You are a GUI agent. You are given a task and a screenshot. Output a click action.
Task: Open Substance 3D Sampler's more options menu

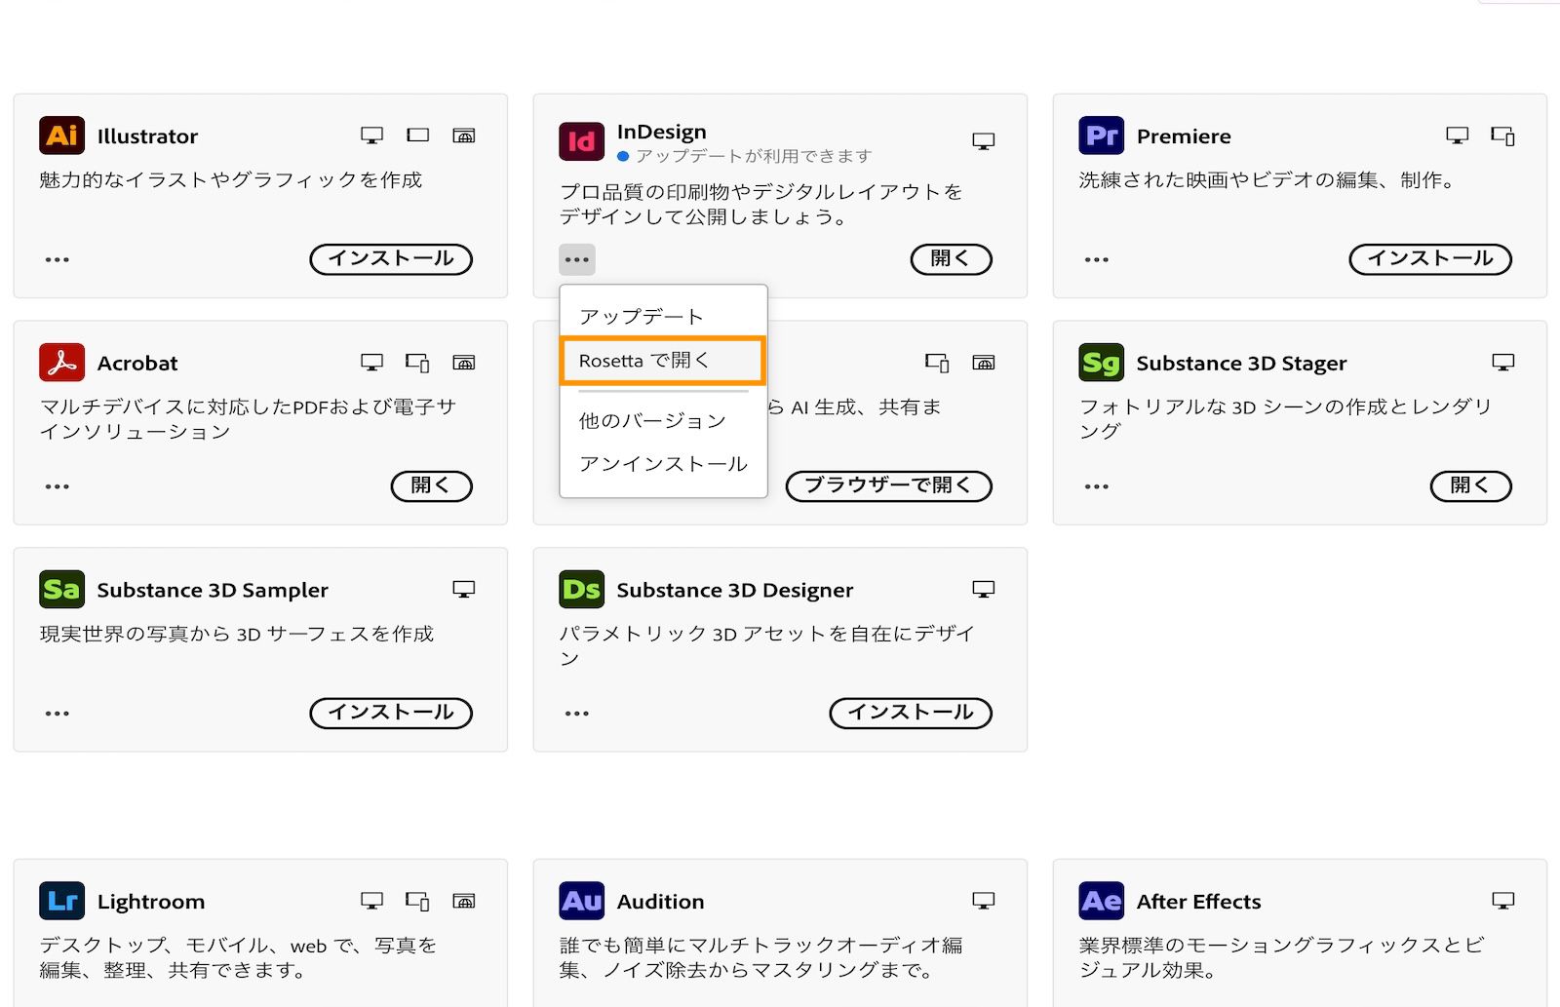[58, 714]
